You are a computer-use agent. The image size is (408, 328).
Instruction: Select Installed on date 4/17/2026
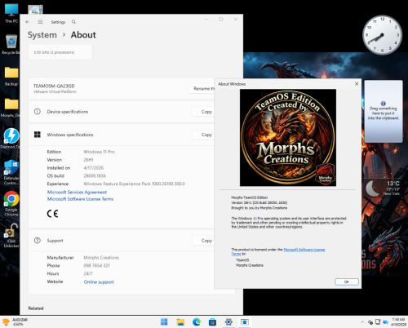click(94, 168)
